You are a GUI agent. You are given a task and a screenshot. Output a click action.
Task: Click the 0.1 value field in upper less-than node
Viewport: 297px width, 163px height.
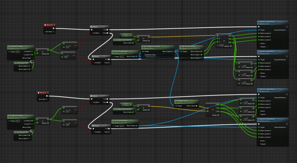[x=67, y=47]
